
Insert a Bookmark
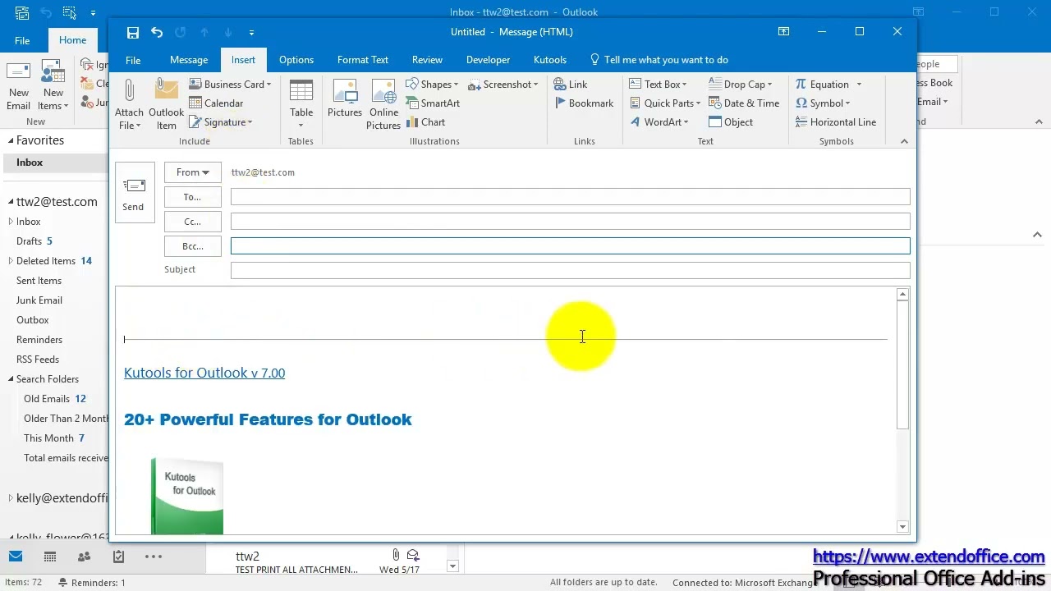tap(584, 103)
